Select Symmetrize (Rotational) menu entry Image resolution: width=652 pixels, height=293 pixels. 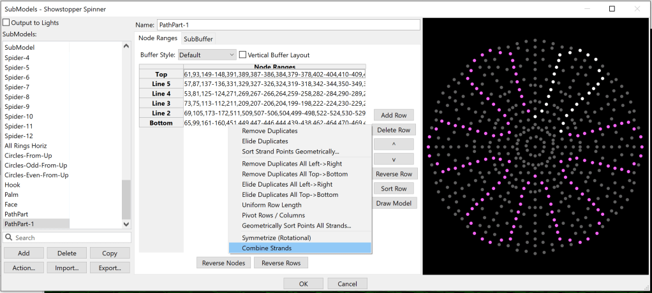click(276, 238)
